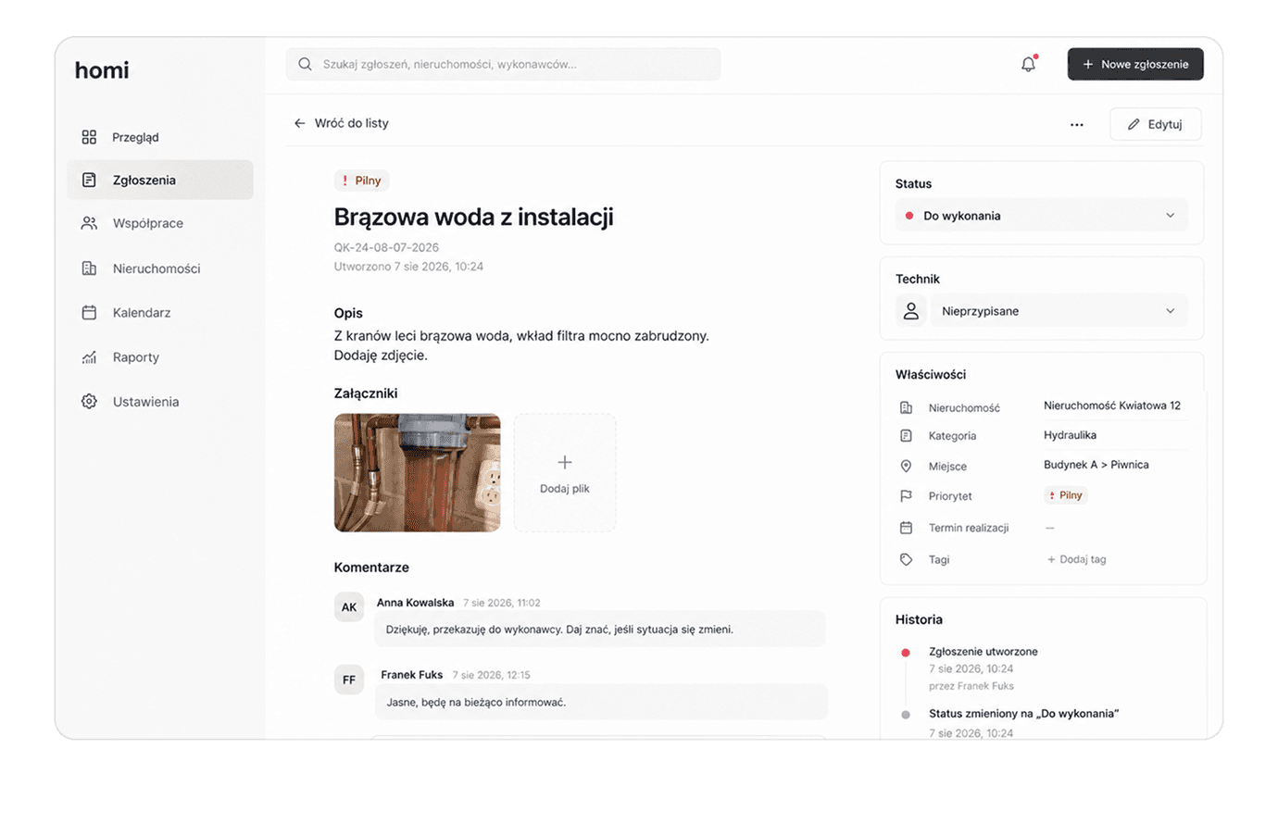Screen dimensions: 1278x836
Task: Open Kalendarz in the sidebar
Action: 160,313
